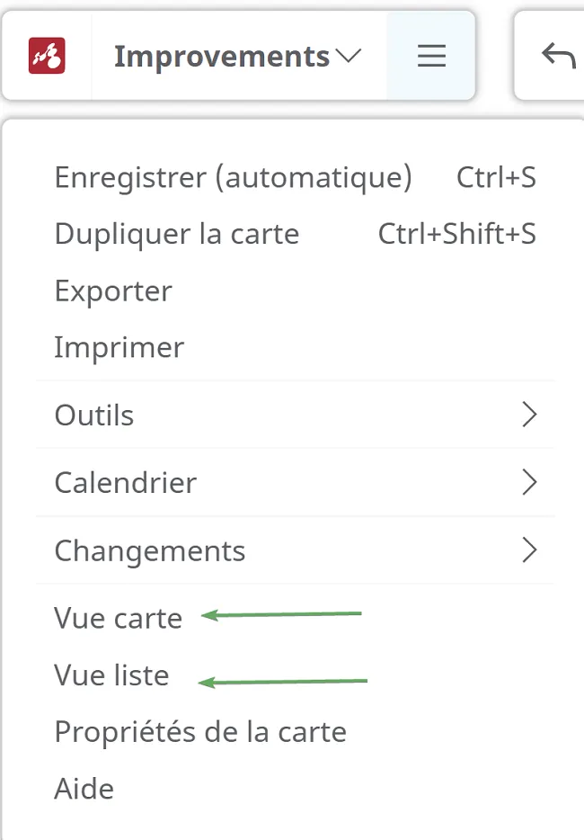Choose Dupliquer la carte
The image size is (584, 840).
295,234
